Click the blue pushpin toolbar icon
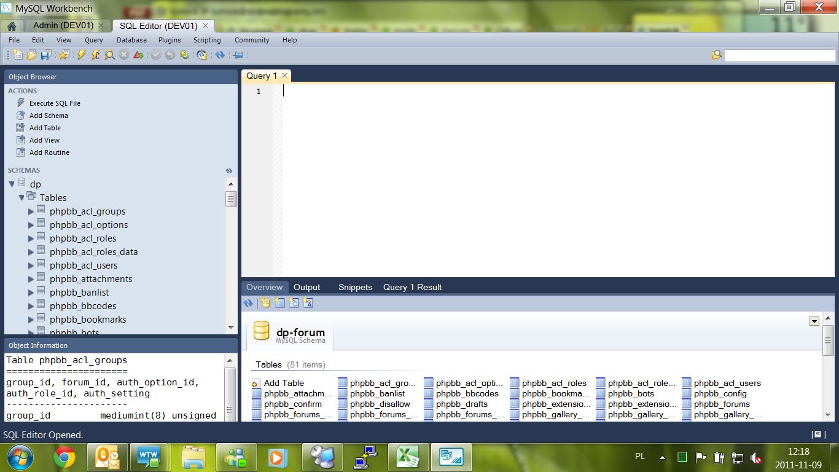 pyautogui.click(x=238, y=55)
